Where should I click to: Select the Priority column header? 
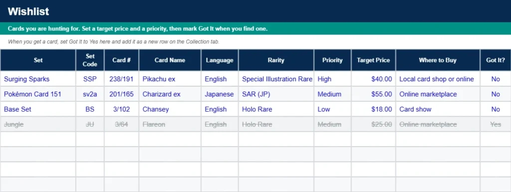pos(332,60)
